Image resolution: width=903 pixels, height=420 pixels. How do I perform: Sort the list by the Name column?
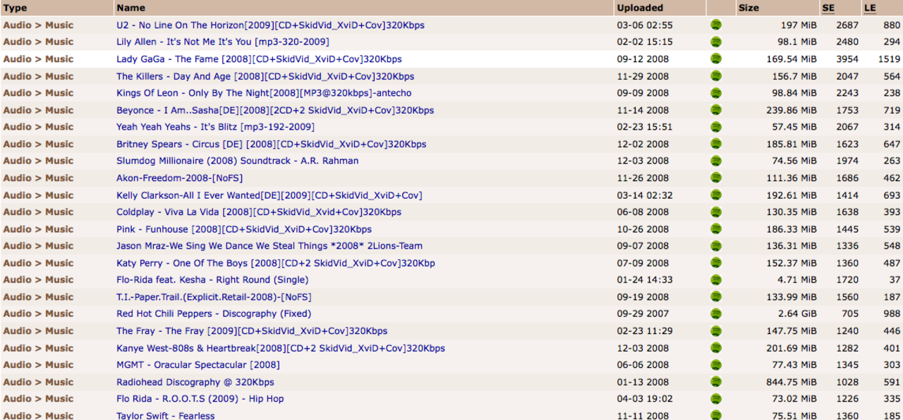pyautogui.click(x=131, y=8)
